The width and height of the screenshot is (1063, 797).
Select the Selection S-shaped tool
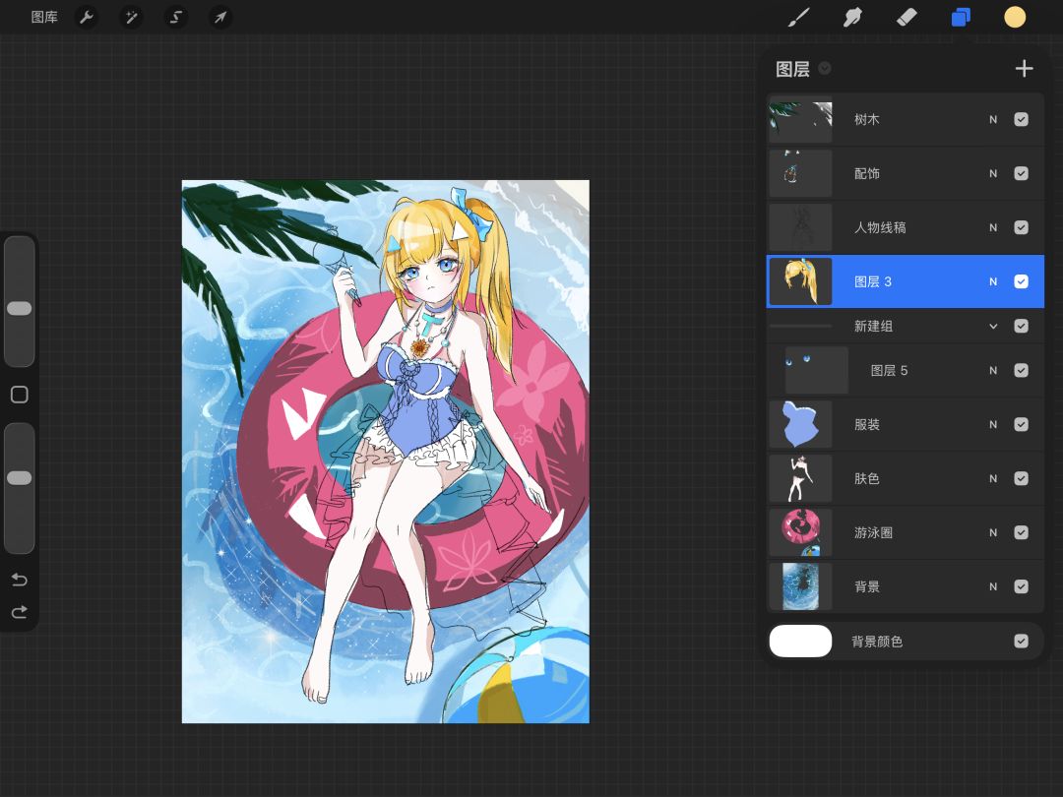tap(175, 17)
